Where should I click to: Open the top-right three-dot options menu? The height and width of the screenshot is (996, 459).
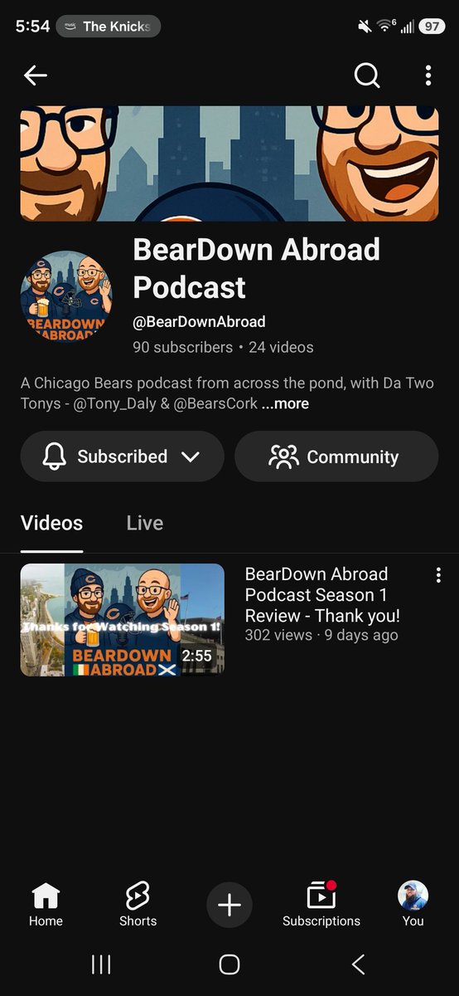tap(428, 76)
